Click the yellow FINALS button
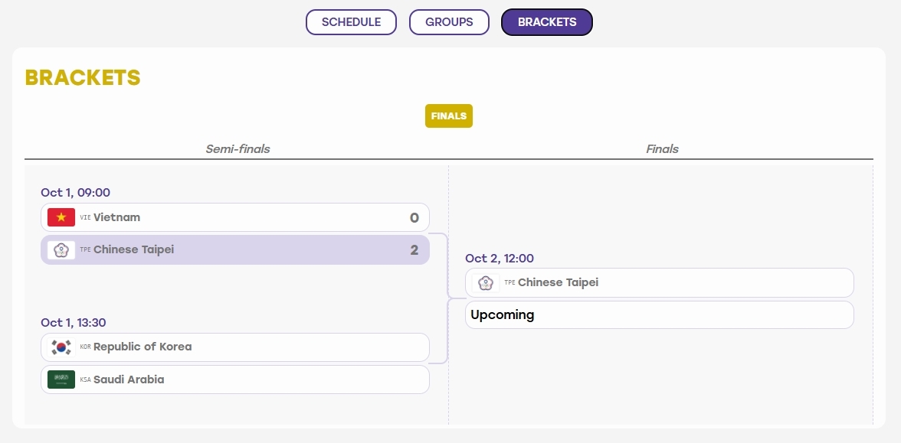The width and height of the screenshot is (901, 443). tap(449, 116)
